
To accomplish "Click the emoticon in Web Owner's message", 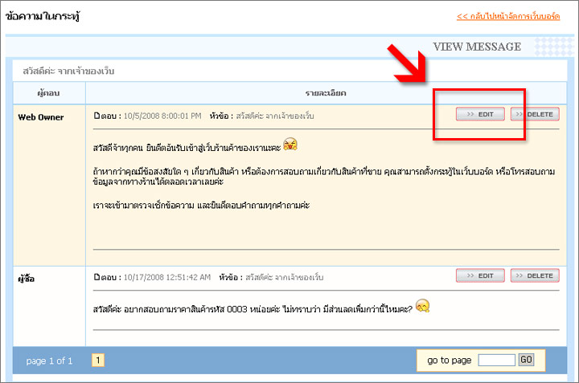I will pyautogui.click(x=290, y=145).
